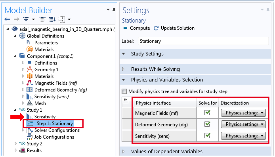Image resolution: width=275 pixels, height=157 pixels.
Task: Expand the Results node
Action: pyautogui.click(x=16, y=150)
